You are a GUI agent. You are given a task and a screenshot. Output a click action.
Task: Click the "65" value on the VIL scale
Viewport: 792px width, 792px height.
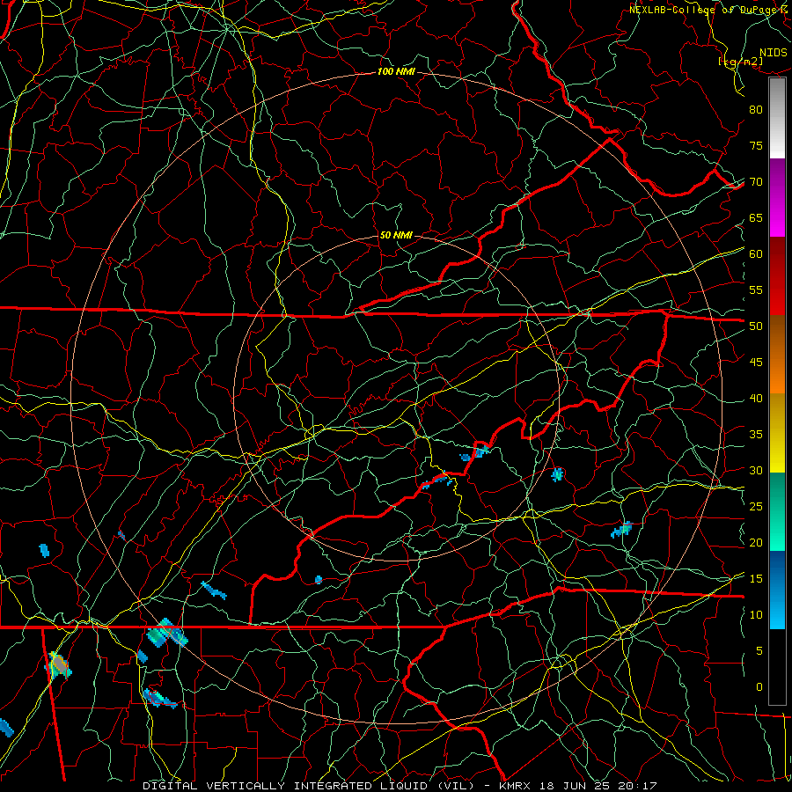point(756,218)
